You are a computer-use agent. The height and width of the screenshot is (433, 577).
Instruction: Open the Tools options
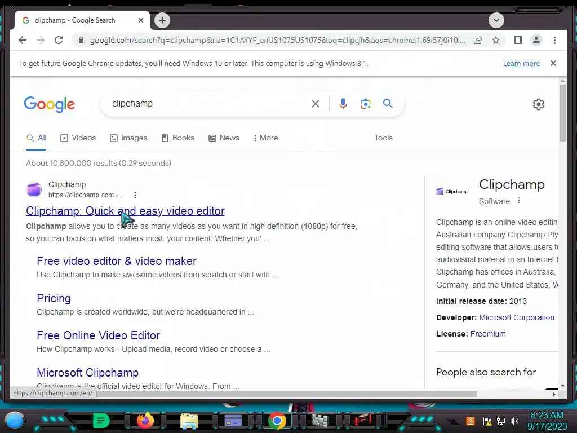[383, 138]
